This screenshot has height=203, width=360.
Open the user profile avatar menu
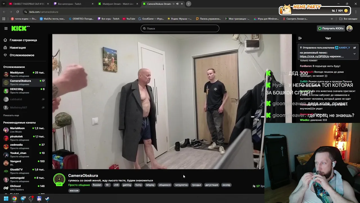pos(350,28)
